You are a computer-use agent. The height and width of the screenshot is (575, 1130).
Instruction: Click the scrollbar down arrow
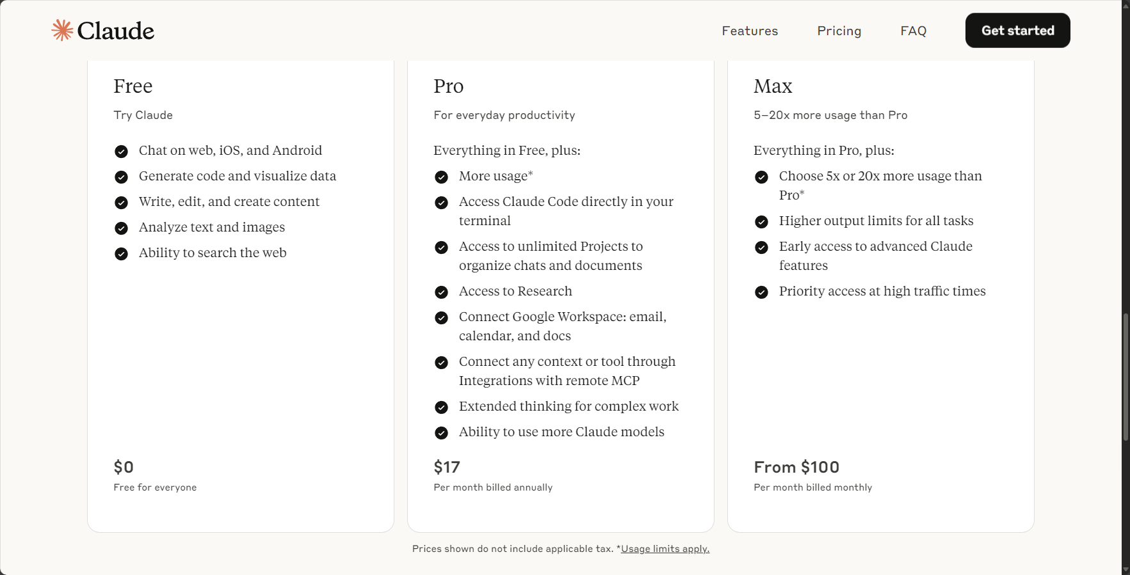coord(1126,569)
